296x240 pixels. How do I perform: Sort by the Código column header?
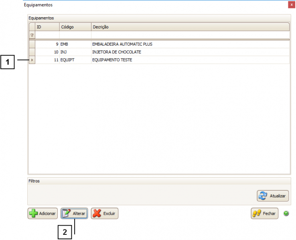[75, 27]
